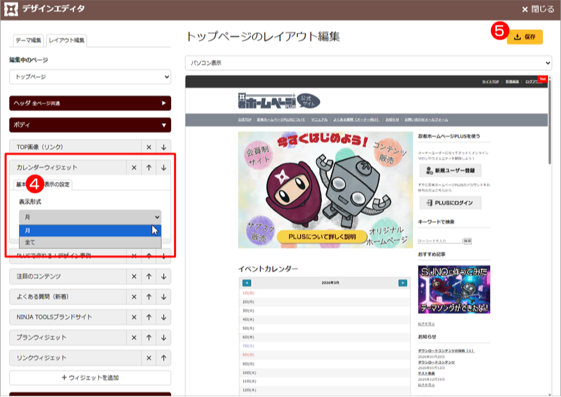The image size is (561, 397).
Task: Select 全て in display format list
Action: coord(90,242)
